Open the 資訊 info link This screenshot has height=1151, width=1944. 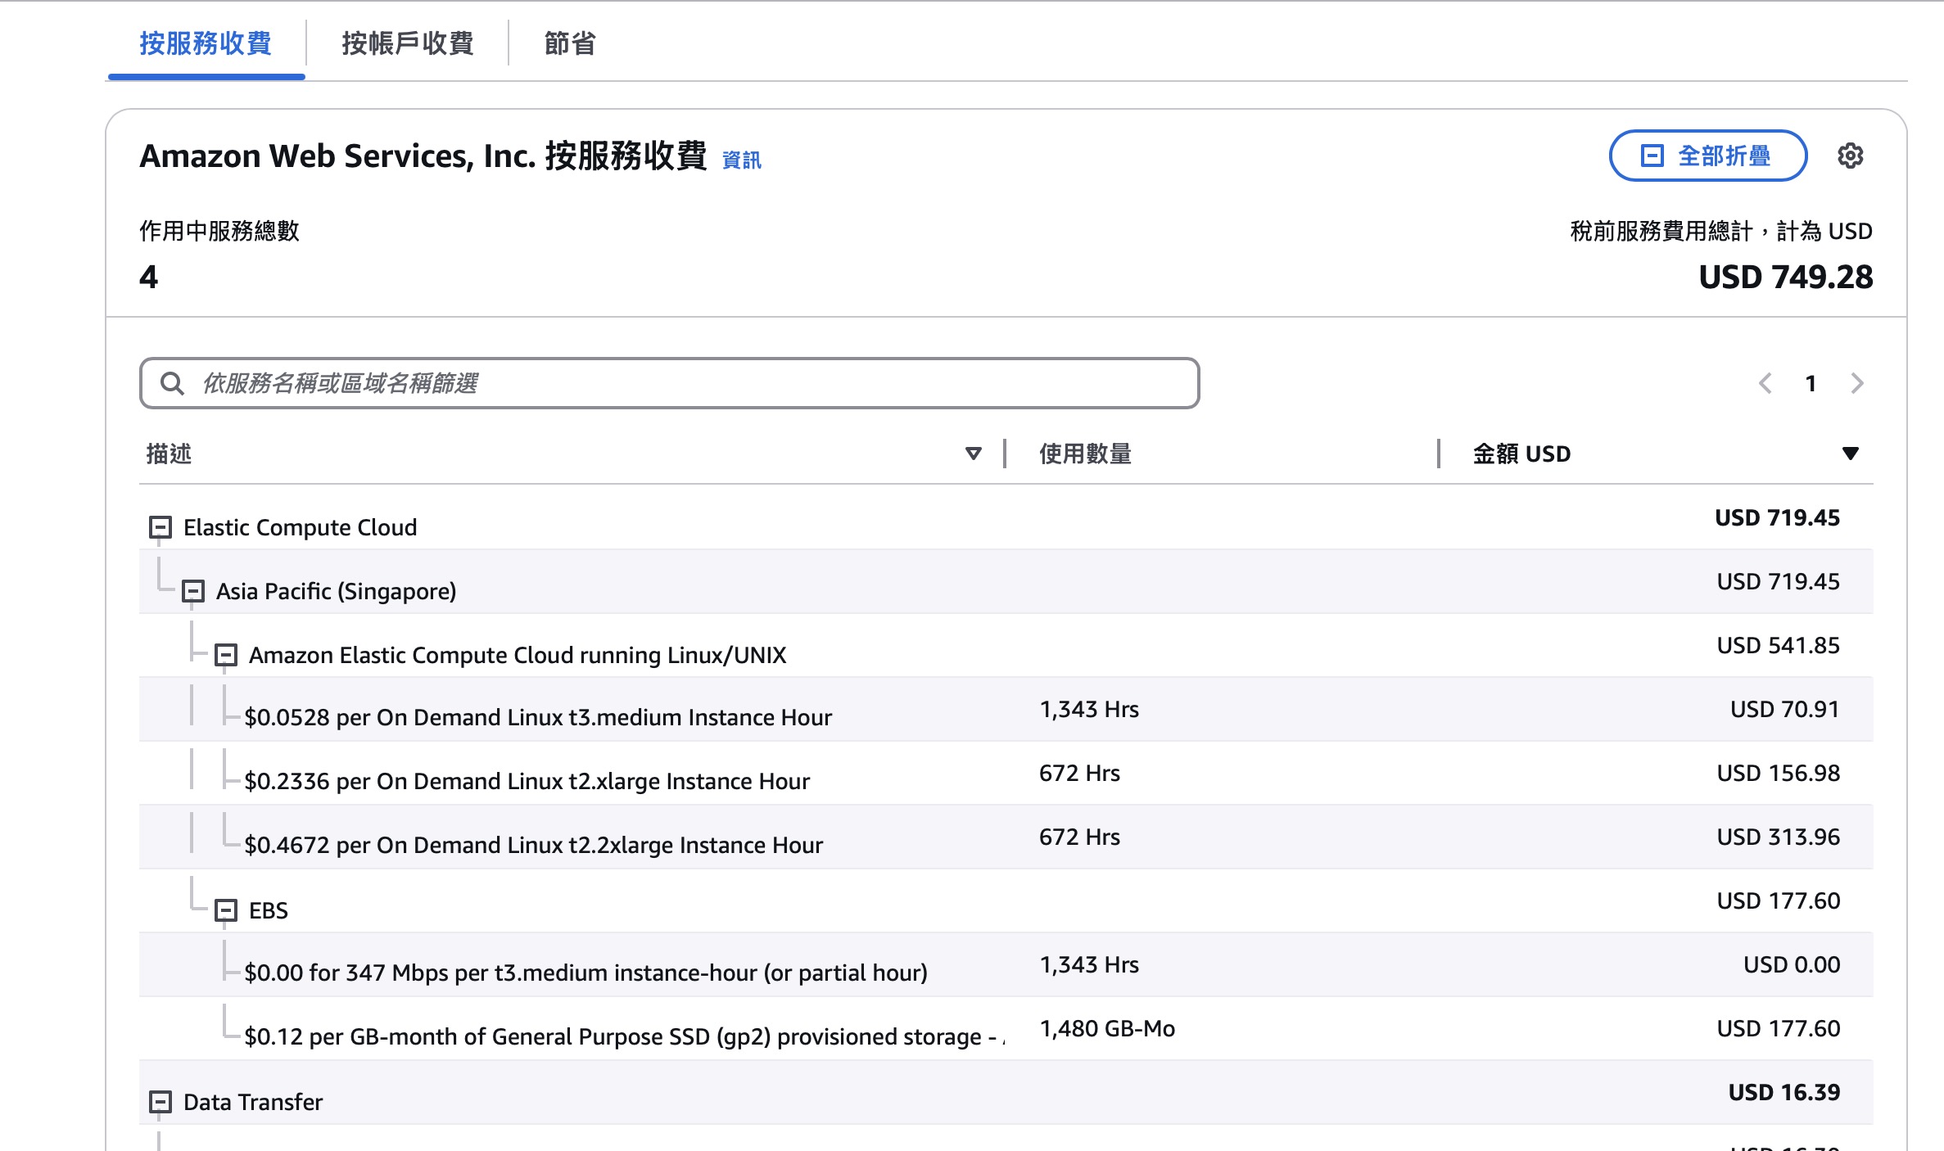pyautogui.click(x=742, y=160)
